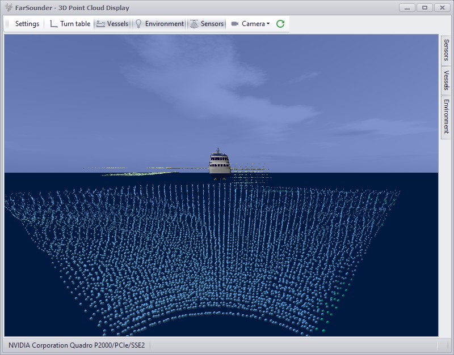Toggle Sensors display via its toolbar label
Image resolution: width=454 pixels, height=355 pixels.
tap(212, 24)
